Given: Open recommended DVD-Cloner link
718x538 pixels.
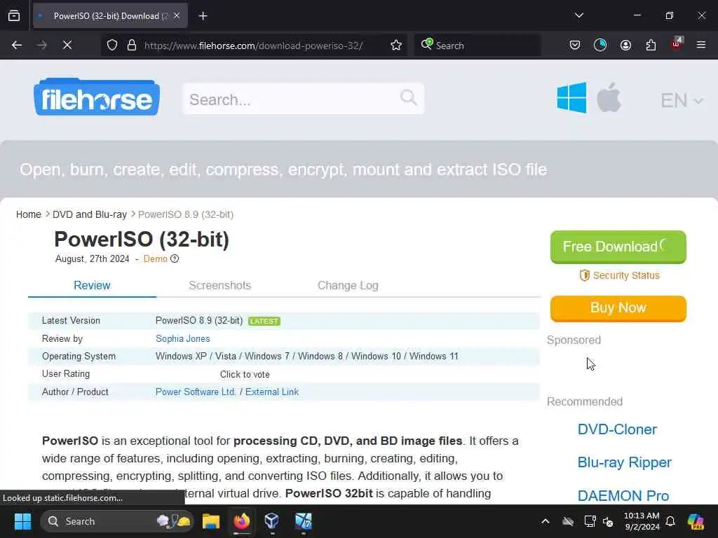Looking at the screenshot, I should (x=617, y=429).
